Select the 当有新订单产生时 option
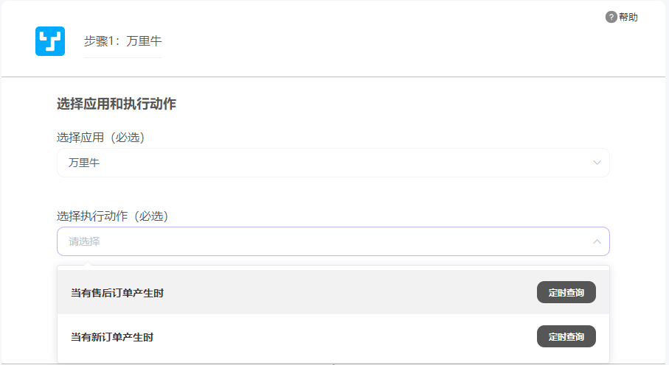Screen dimensions: 669x365 [x=112, y=337]
